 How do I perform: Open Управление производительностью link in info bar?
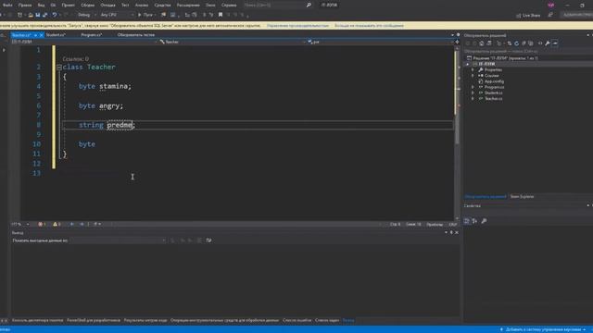pyautogui.click(x=297, y=26)
